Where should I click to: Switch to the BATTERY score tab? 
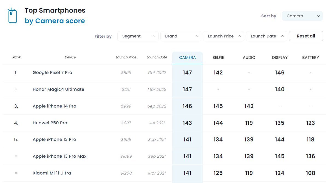pyautogui.click(x=310, y=58)
